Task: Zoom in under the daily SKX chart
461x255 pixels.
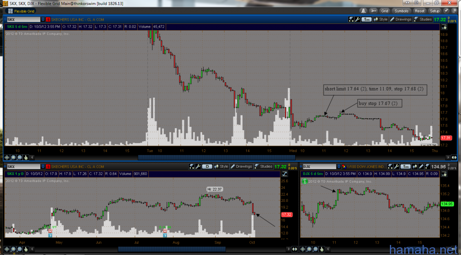Action: click(13, 249)
